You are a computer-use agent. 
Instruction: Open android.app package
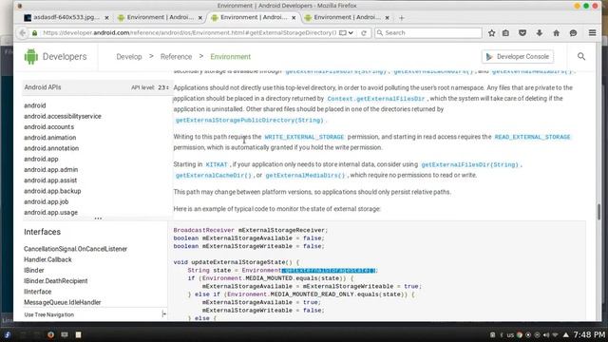(x=41, y=159)
